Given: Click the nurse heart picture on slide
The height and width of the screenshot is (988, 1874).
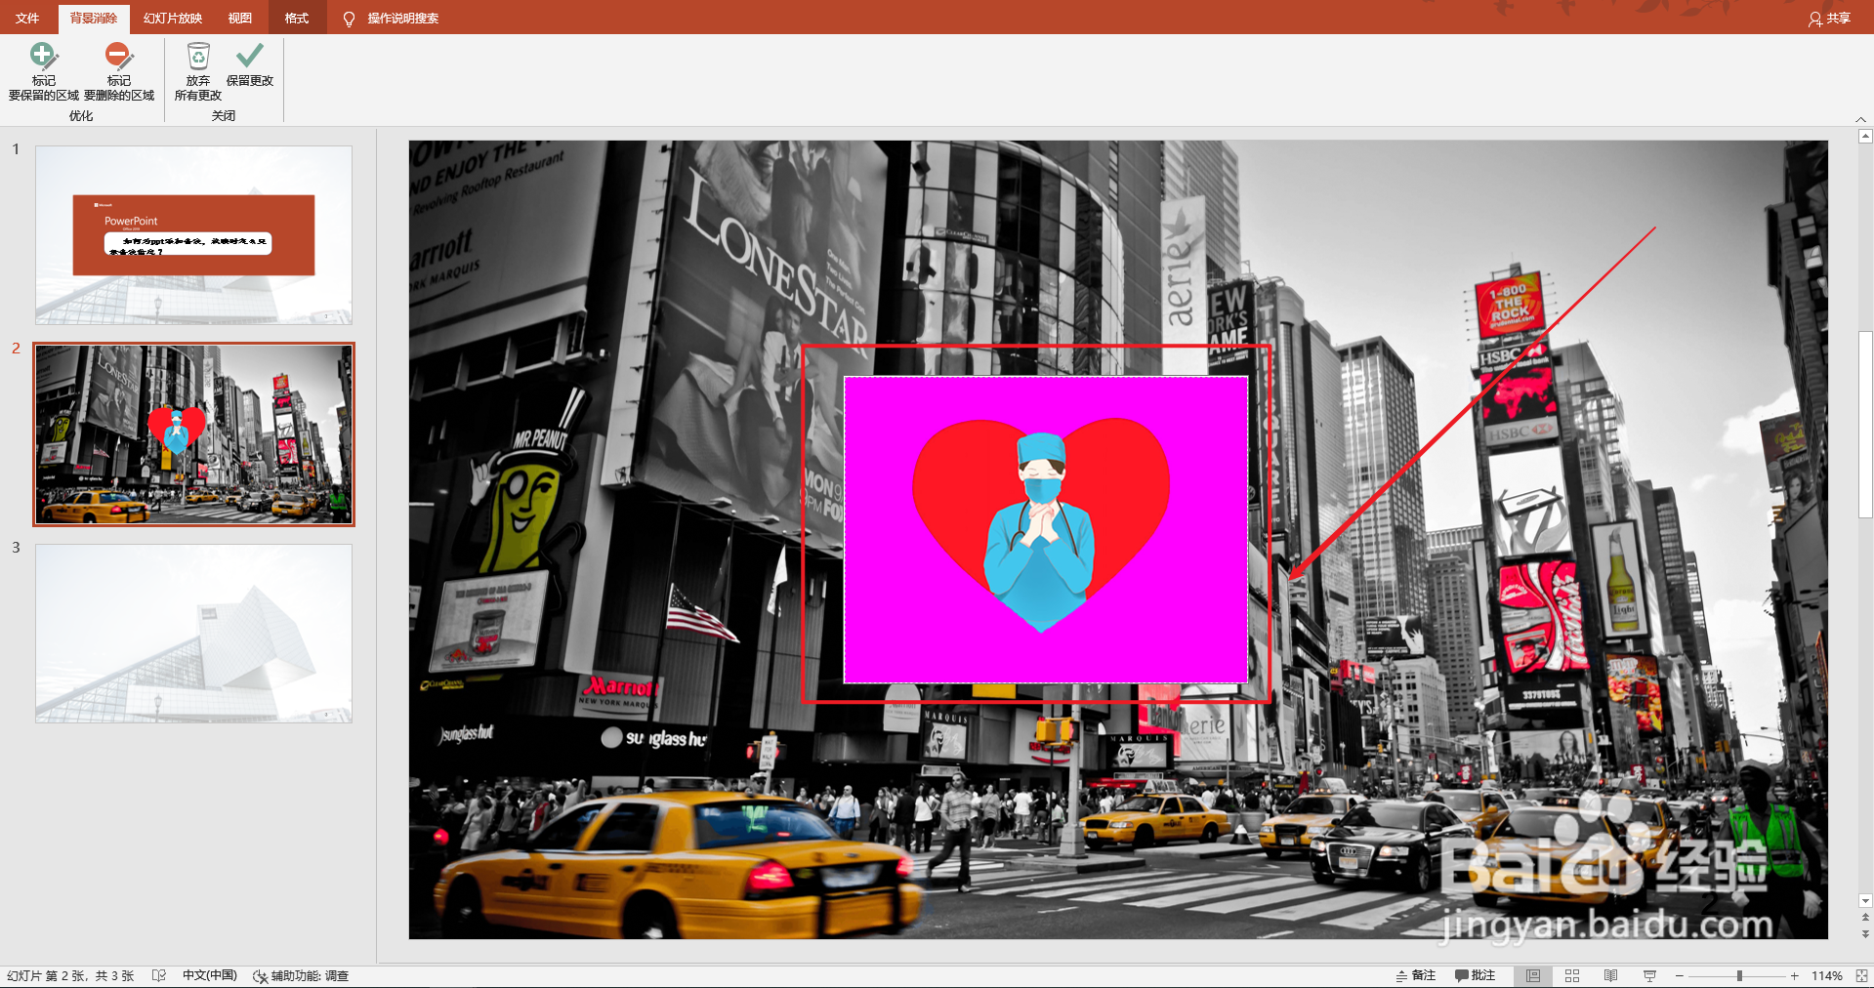Looking at the screenshot, I should coord(1046,529).
